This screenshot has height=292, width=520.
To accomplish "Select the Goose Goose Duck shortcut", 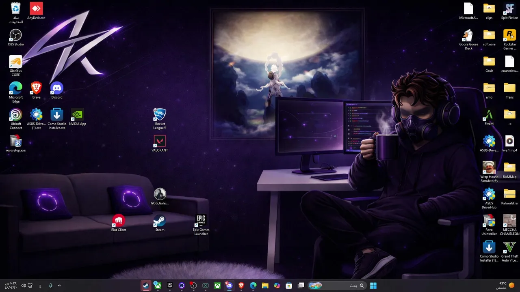I will click(x=468, y=40).
